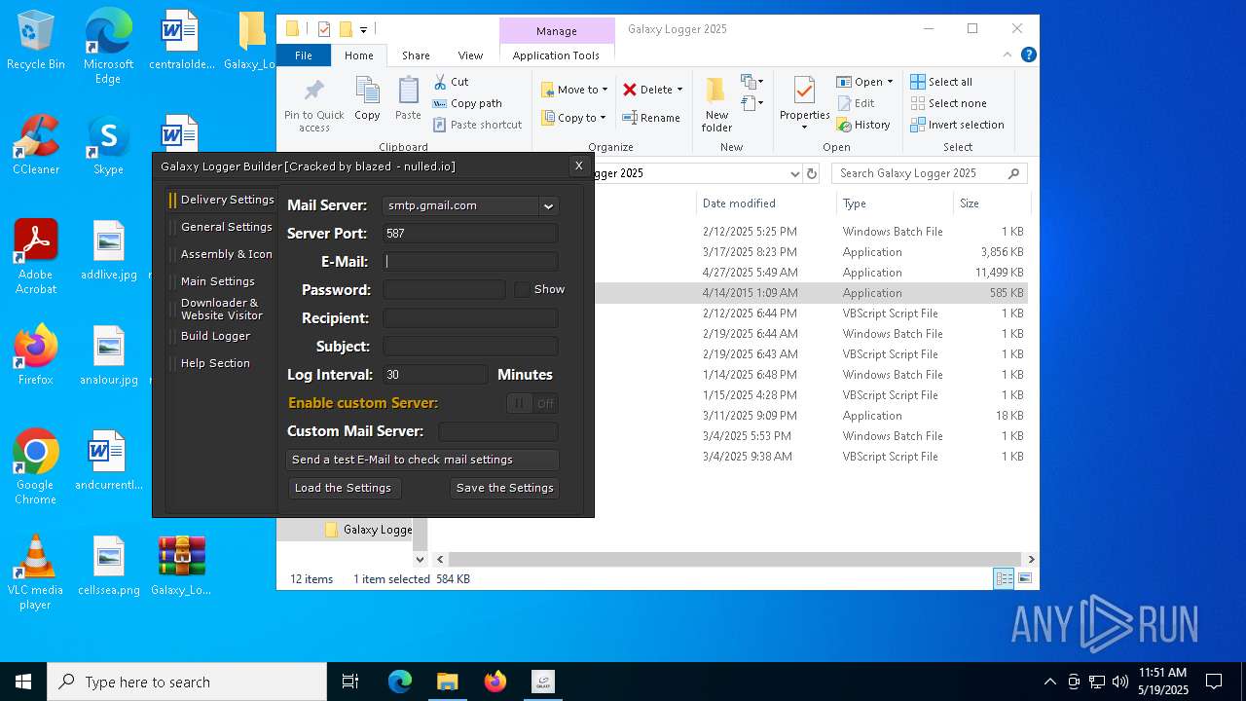1246x701 pixels.
Task: Open the File menu in Explorer
Action: (304, 55)
